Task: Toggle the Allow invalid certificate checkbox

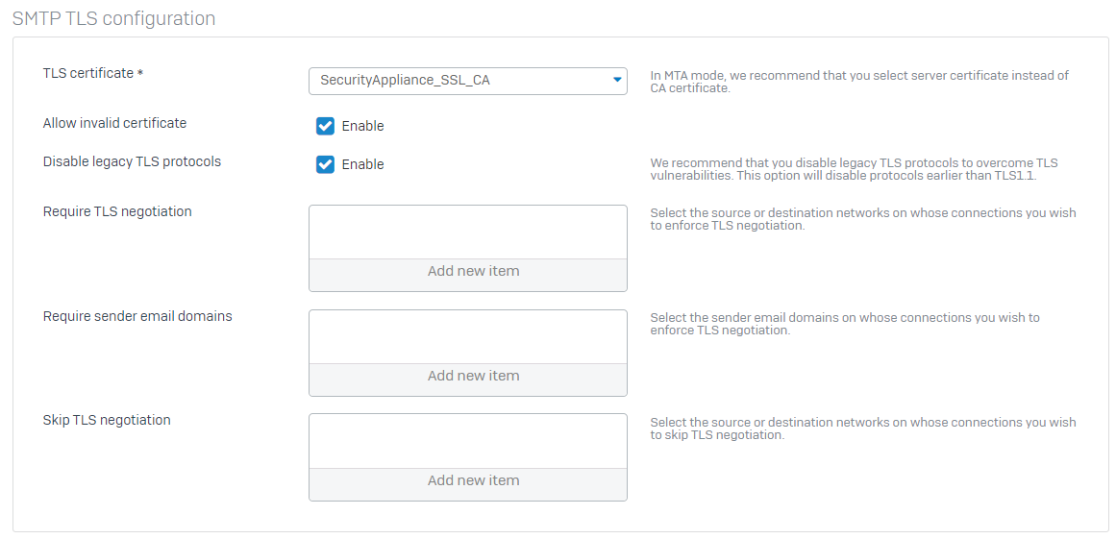Action: pyautogui.click(x=325, y=126)
